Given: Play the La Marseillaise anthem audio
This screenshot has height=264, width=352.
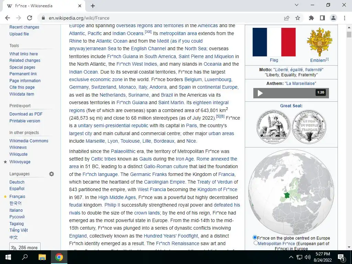Looking at the screenshot, I should pyautogui.click(x=260, y=93).
